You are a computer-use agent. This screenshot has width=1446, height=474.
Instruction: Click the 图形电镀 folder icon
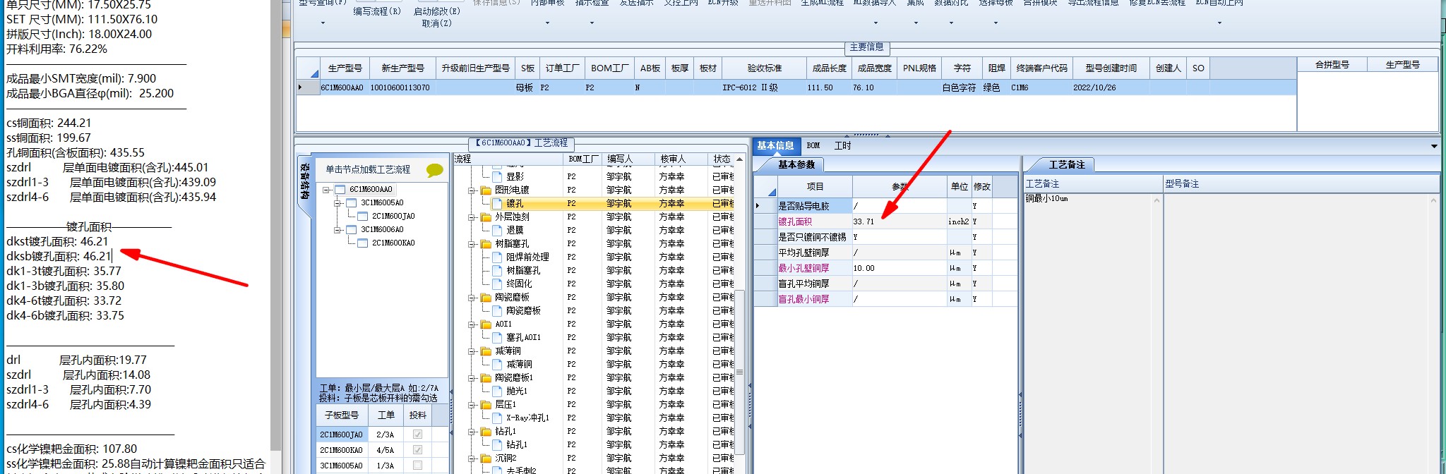pos(486,190)
